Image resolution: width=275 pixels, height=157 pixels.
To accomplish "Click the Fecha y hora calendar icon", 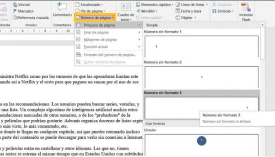I will coord(178,11).
